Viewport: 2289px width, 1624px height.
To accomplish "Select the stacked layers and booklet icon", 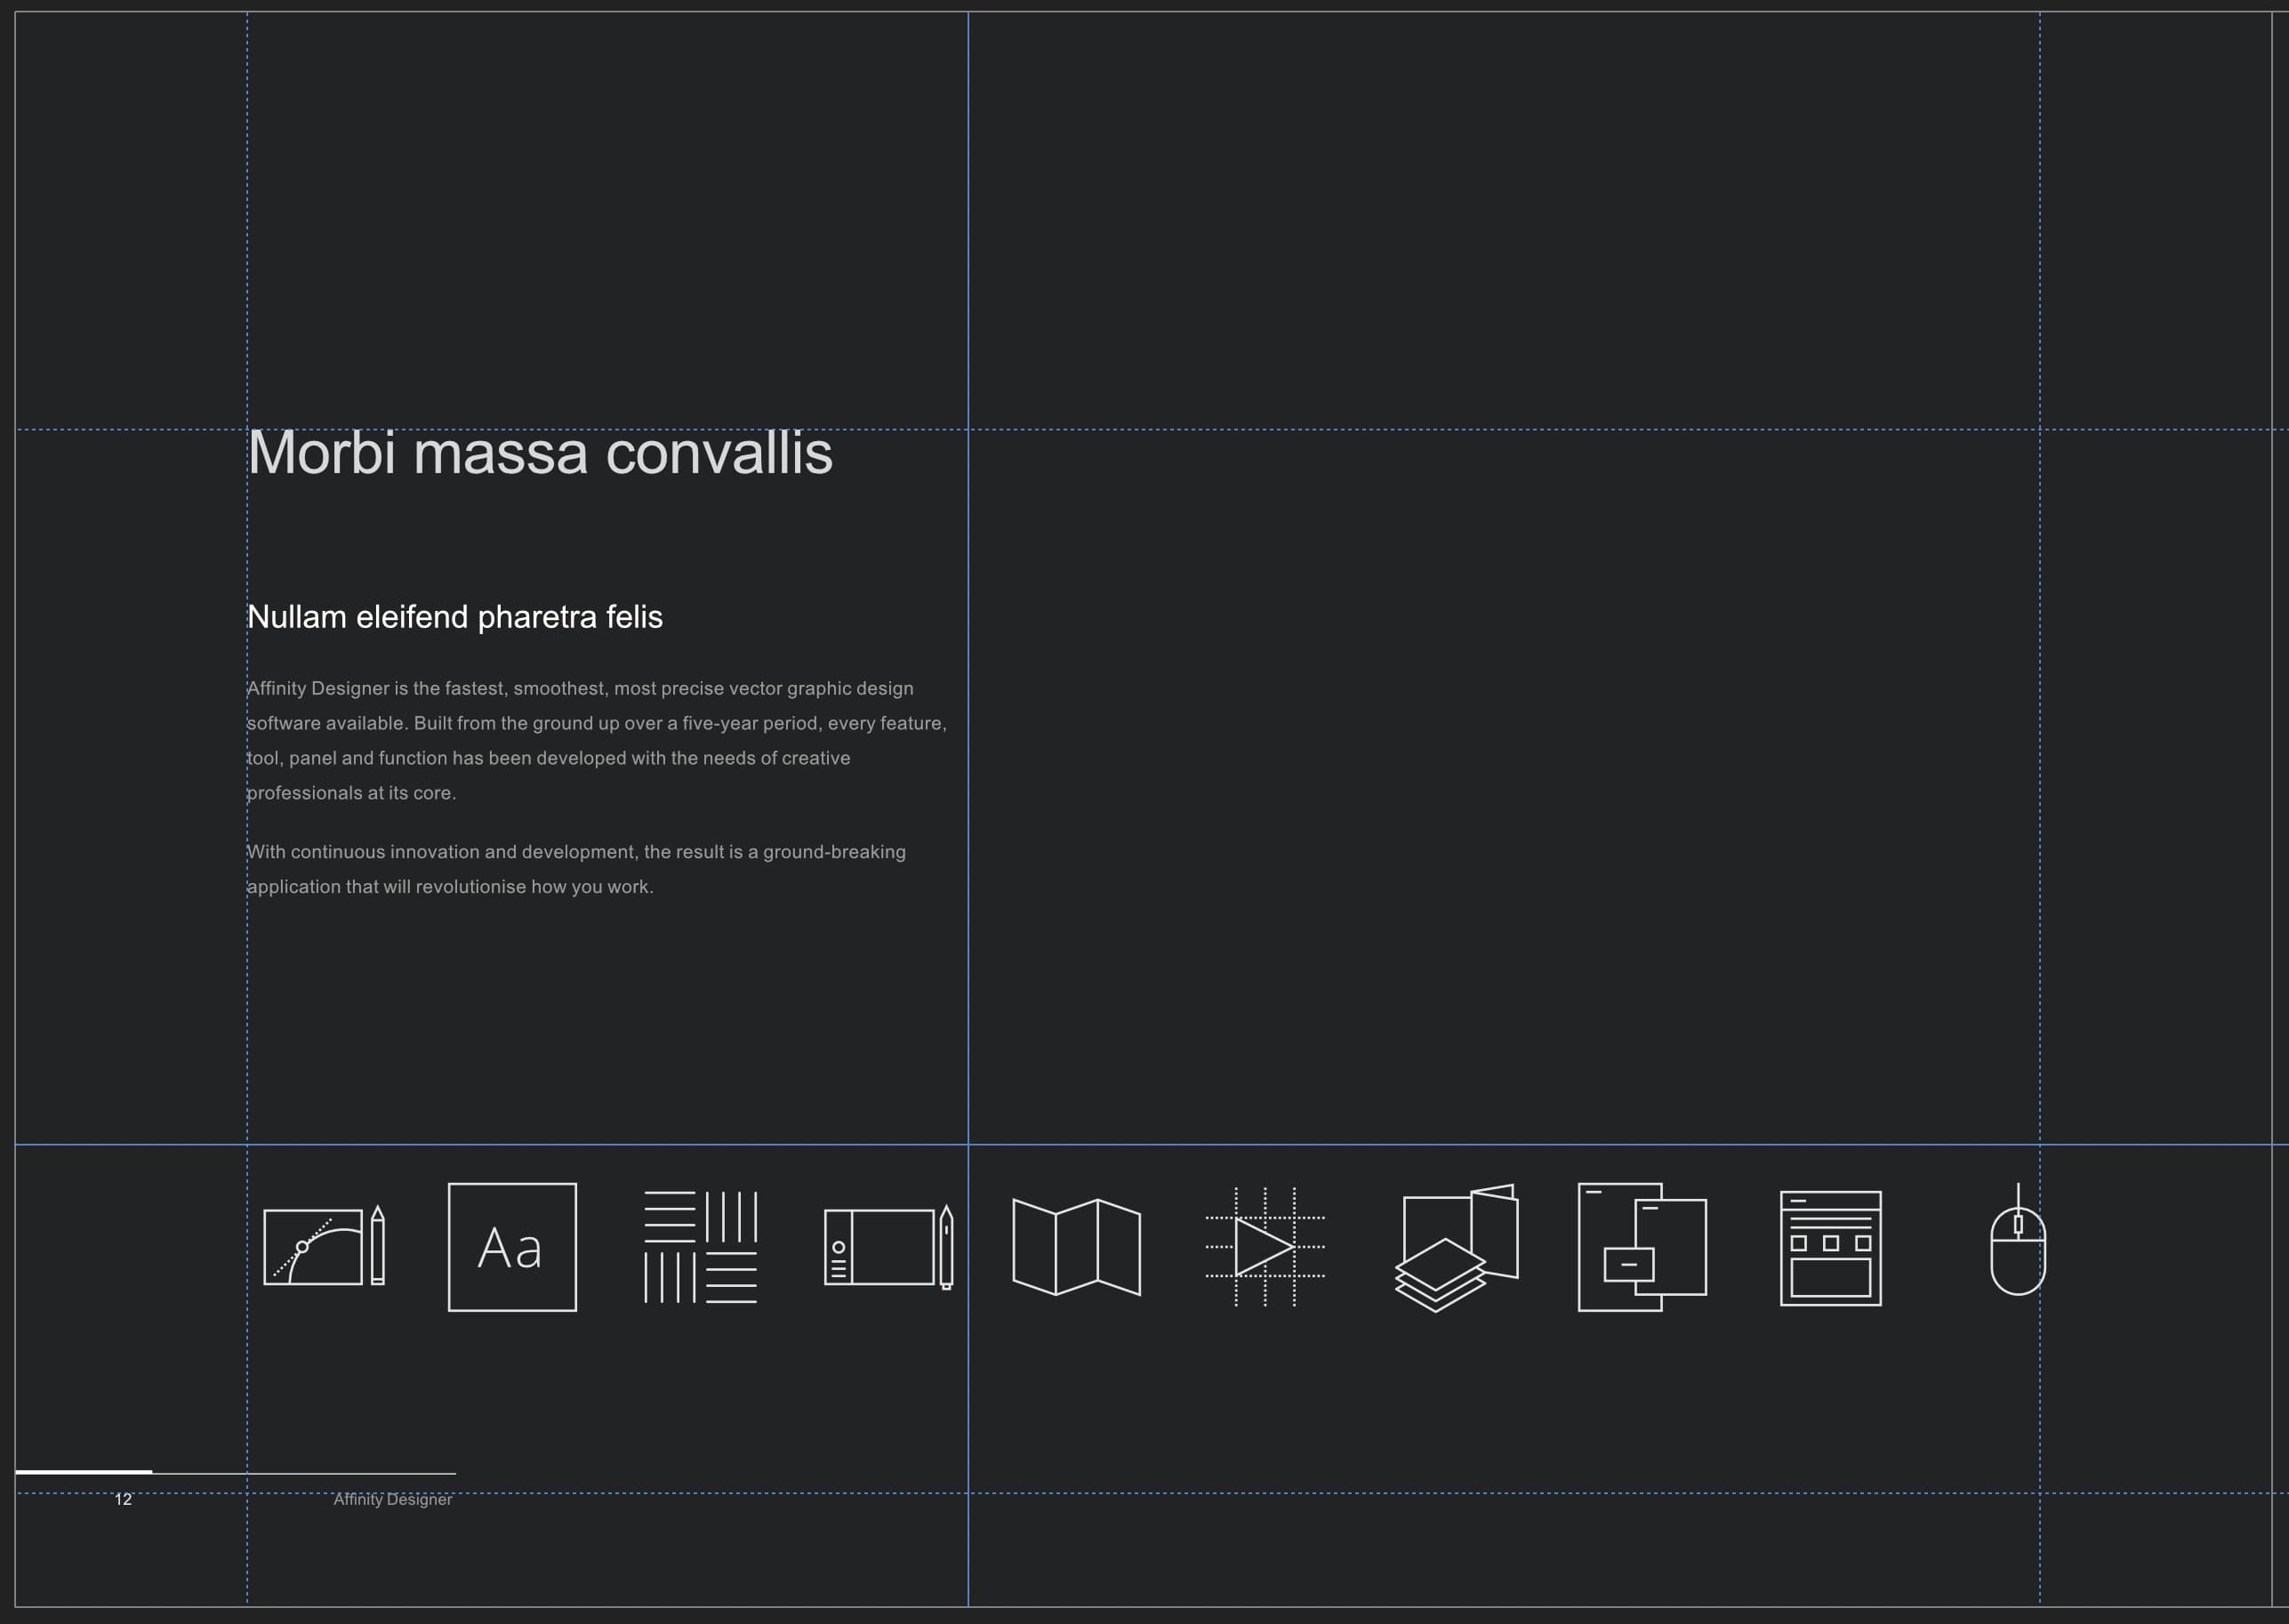I will [x=1456, y=1248].
